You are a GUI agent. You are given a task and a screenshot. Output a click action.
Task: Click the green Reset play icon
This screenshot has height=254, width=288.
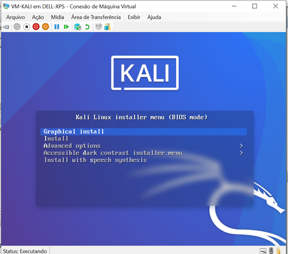[67, 27]
